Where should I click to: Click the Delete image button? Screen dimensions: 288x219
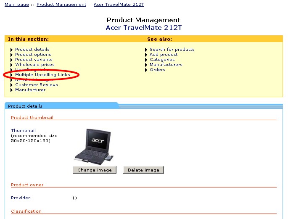tap(143, 170)
